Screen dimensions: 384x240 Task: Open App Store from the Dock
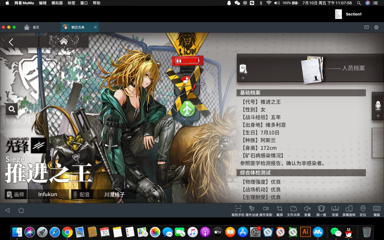tap(243, 232)
